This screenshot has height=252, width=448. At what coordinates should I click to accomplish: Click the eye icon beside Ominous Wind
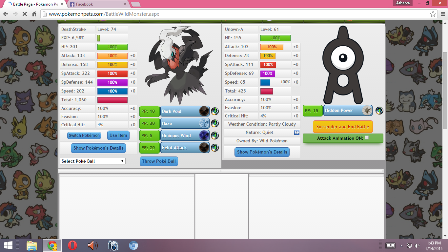[x=214, y=136]
